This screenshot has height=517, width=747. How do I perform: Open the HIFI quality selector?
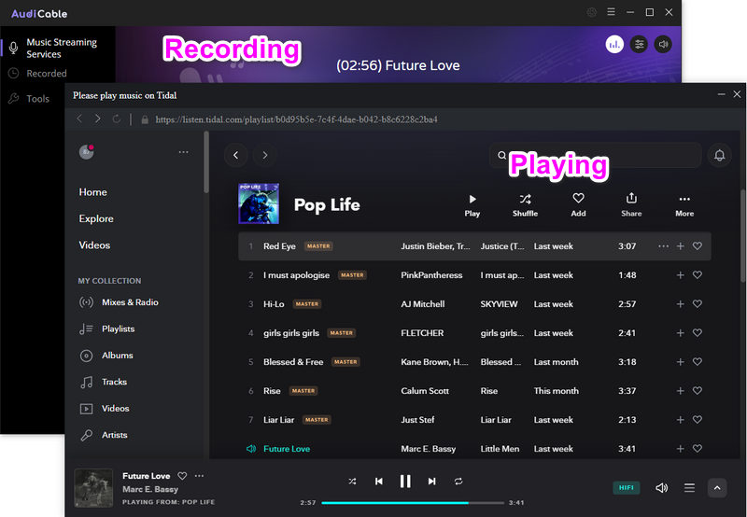tap(626, 487)
